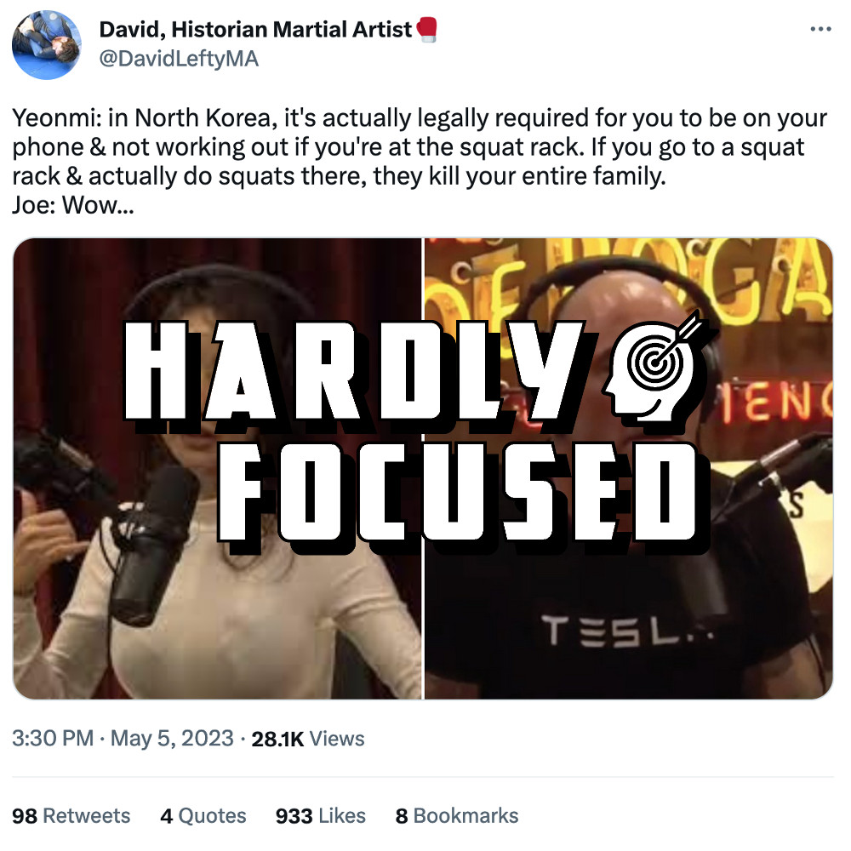851x851 pixels.
Task: Open the left image of woman with microphone
Action: coord(217,468)
